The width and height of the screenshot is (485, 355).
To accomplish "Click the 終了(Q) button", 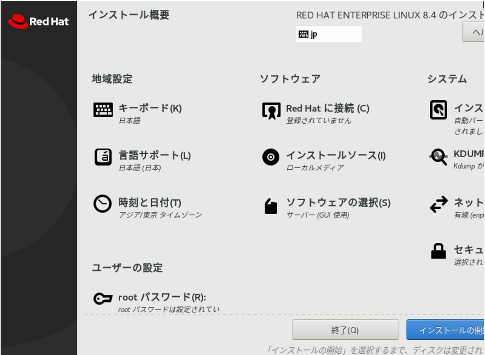I will point(345,329).
